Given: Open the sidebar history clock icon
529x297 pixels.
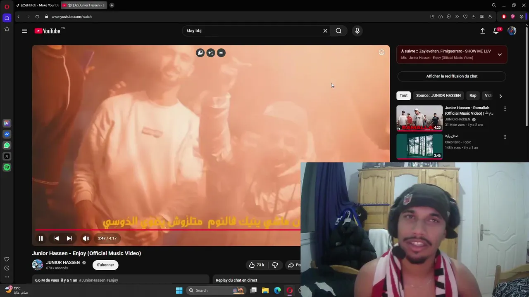Looking at the screenshot, I should [7, 268].
